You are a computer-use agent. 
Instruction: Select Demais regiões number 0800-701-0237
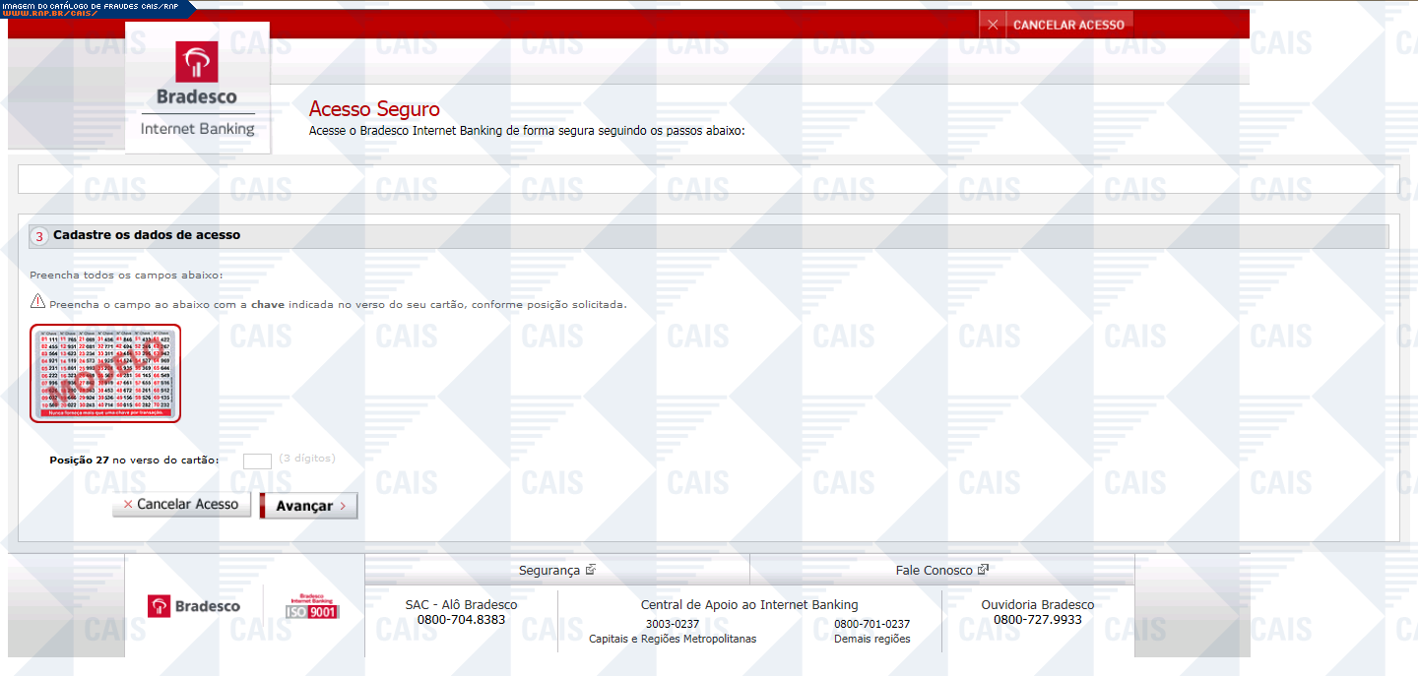871,624
